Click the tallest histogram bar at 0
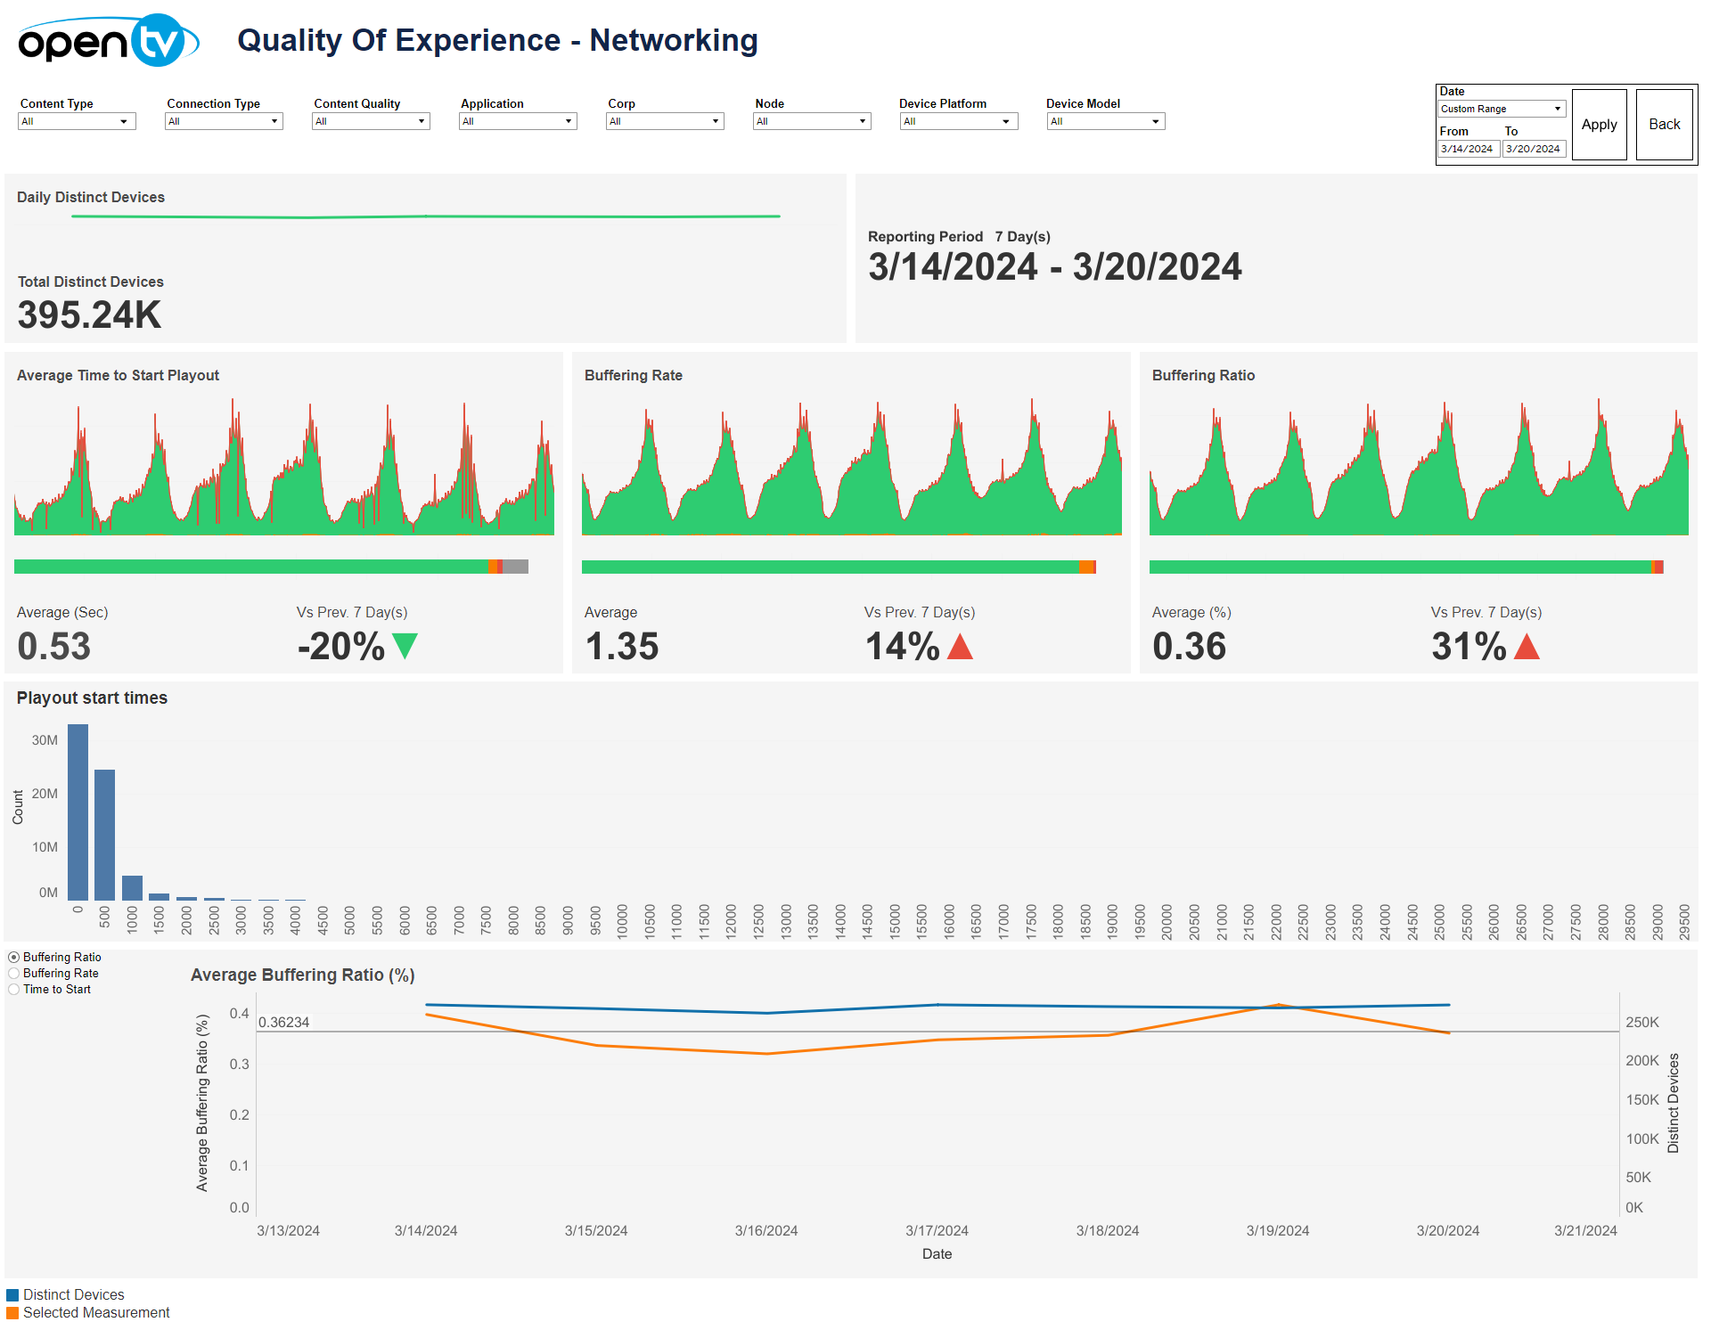1711x1330 pixels. pyautogui.click(x=78, y=812)
